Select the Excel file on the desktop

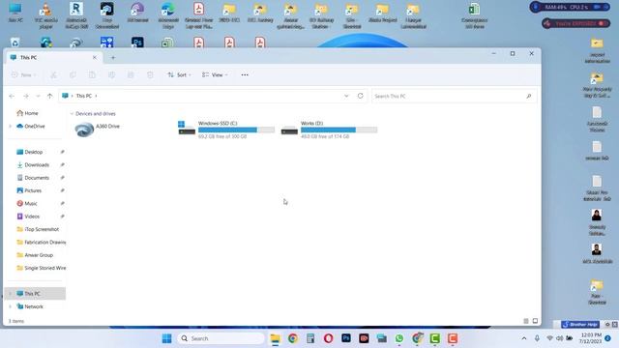pyautogui.click(x=474, y=15)
